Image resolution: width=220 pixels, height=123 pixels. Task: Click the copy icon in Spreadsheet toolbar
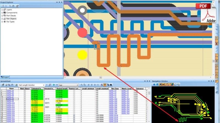tap(9, 85)
